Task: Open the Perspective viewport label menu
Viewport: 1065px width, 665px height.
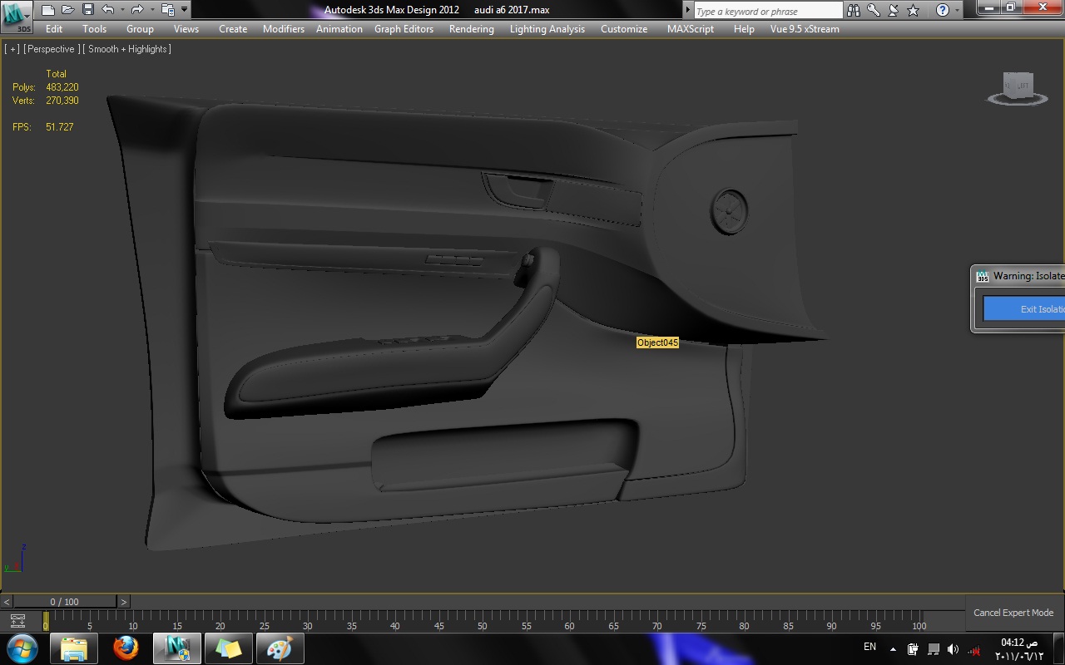Action: pyautogui.click(x=51, y=49)
